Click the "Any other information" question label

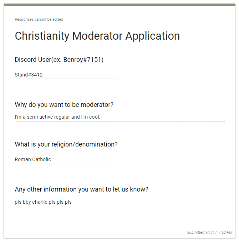(x=81, y=189)
